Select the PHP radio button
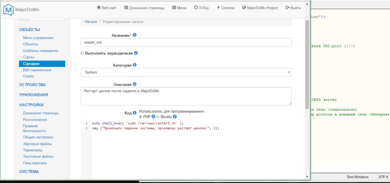 click(140, 117)
